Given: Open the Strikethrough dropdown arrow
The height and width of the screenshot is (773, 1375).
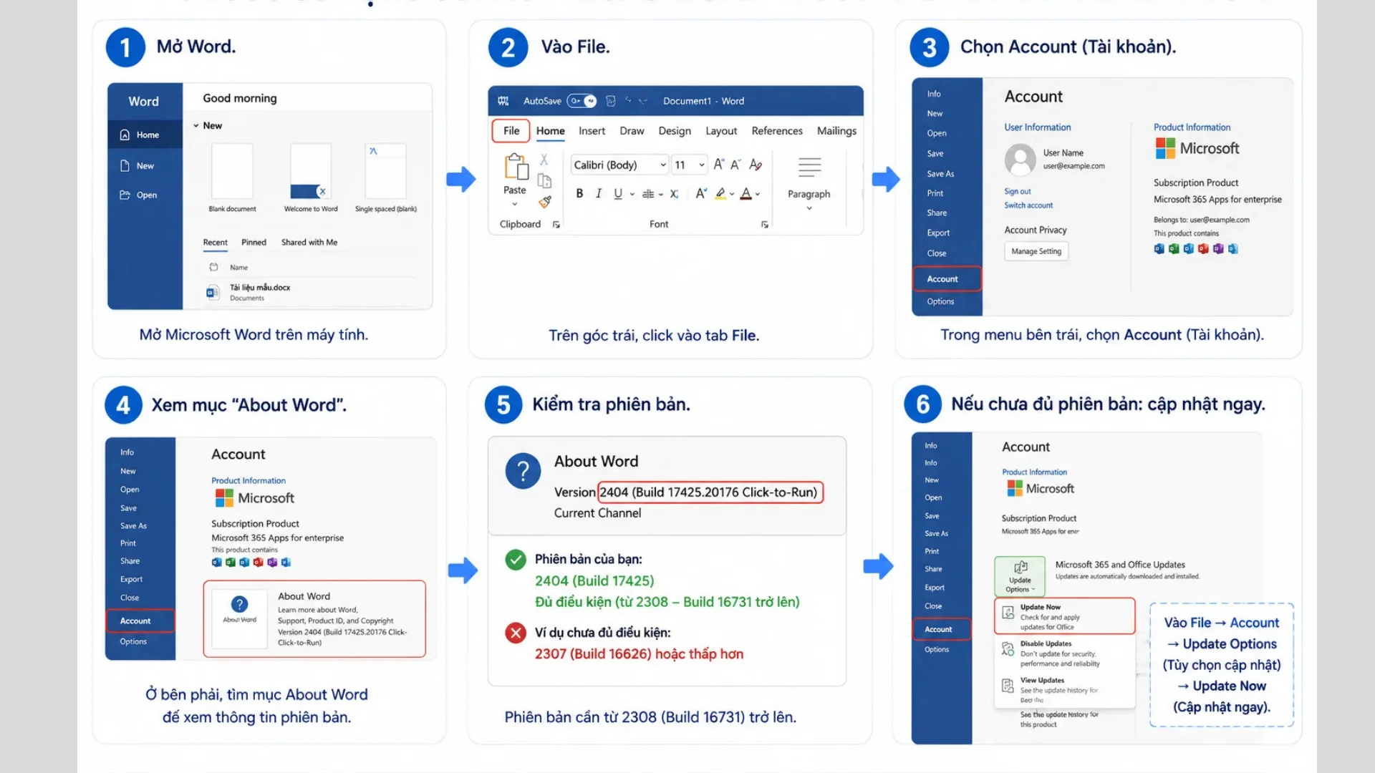Looking at the screenshot, I should [660, 194].
